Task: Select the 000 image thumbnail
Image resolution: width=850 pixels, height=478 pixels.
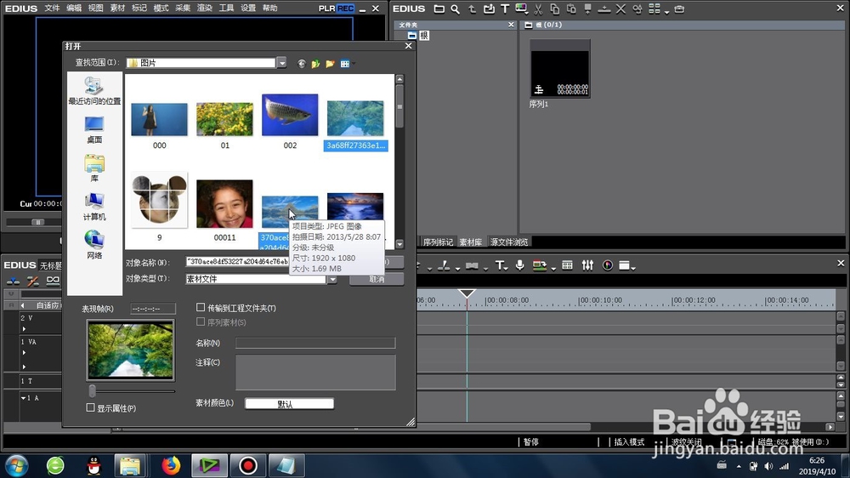Action: pyautogui.click(x=160, y=119)
